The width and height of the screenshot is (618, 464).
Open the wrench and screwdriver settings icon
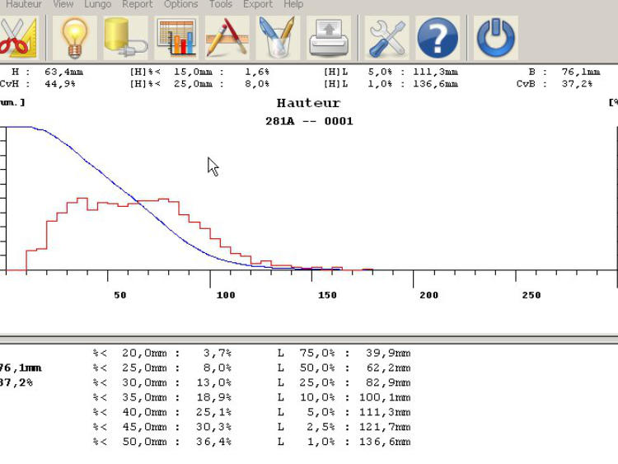coord(386,37)
